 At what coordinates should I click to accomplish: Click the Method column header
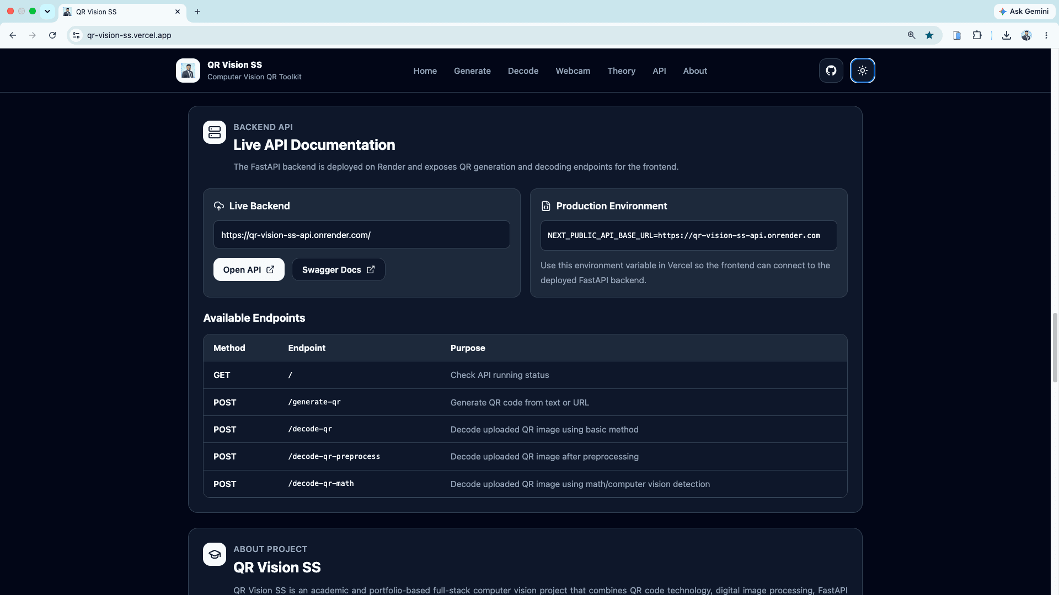[229, 348]
